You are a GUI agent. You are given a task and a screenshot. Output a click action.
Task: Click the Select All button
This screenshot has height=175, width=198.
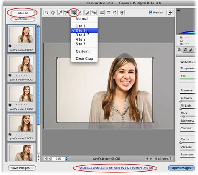click(x=23, y=13)
